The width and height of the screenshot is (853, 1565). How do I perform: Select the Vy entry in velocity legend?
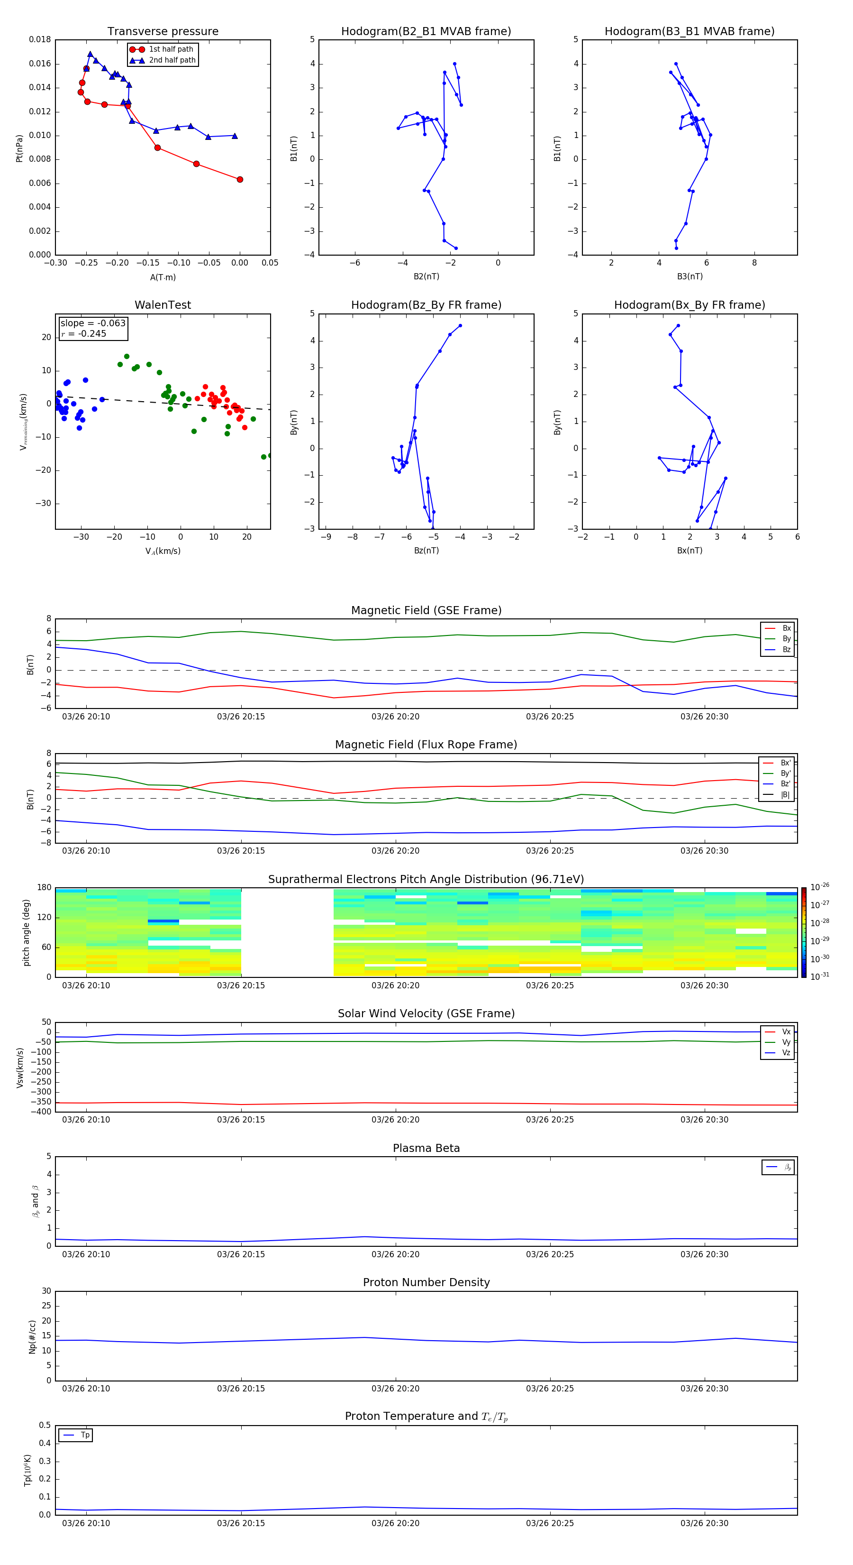pos(778,1042)
